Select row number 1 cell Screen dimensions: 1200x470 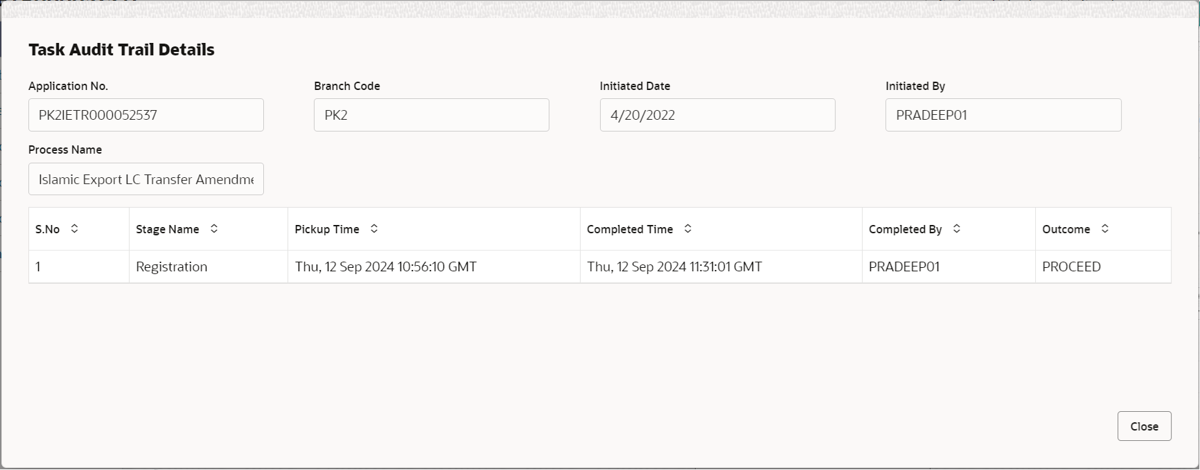coord(79,266)
